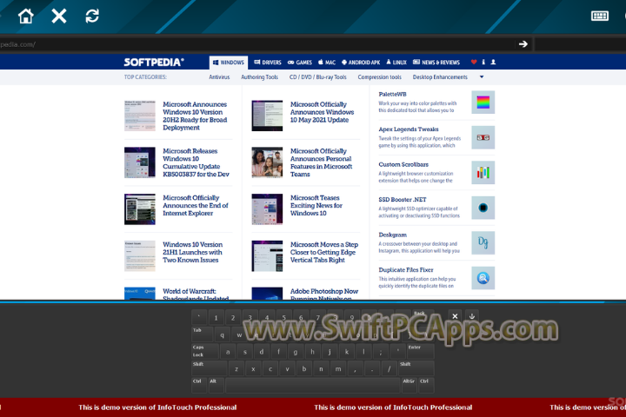Open the Compression tools category

[380, 77]
